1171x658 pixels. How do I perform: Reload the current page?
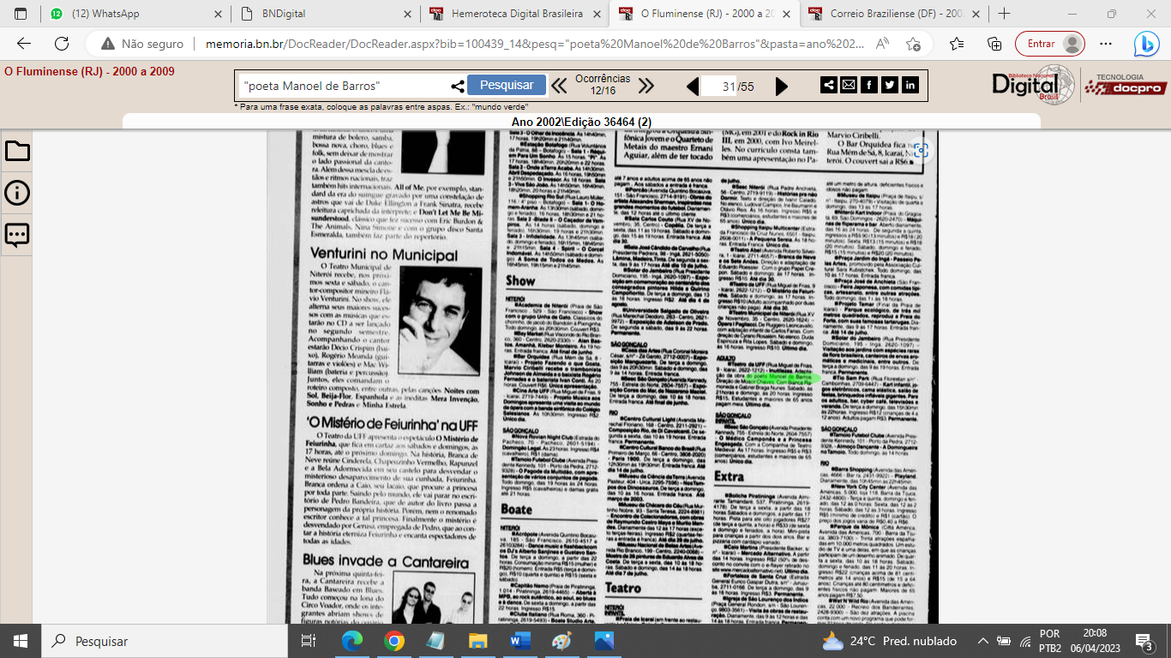click(x=62, y=44)
